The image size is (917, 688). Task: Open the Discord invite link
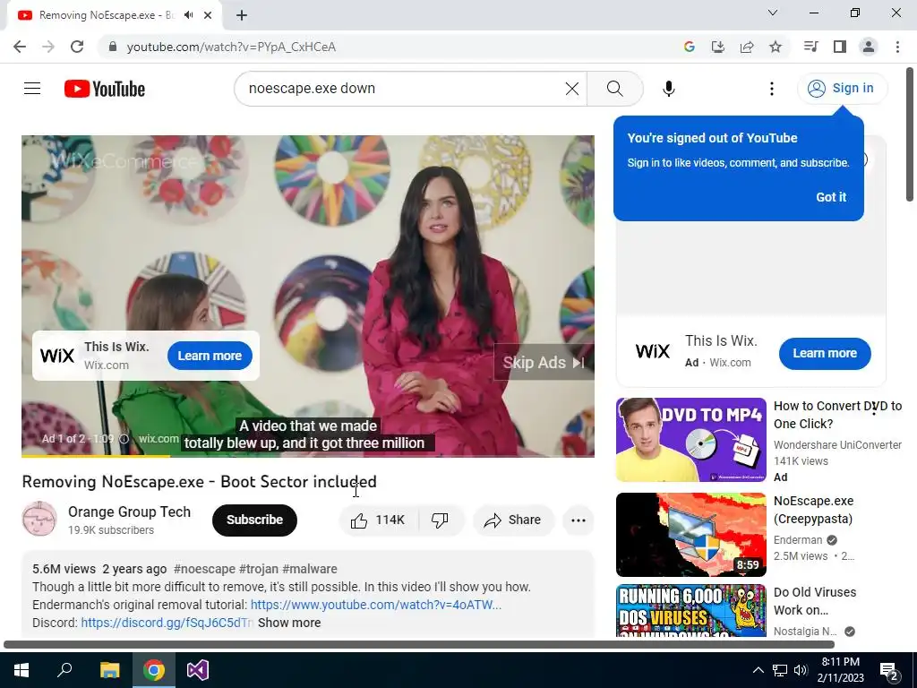click(x=167, y=623)
